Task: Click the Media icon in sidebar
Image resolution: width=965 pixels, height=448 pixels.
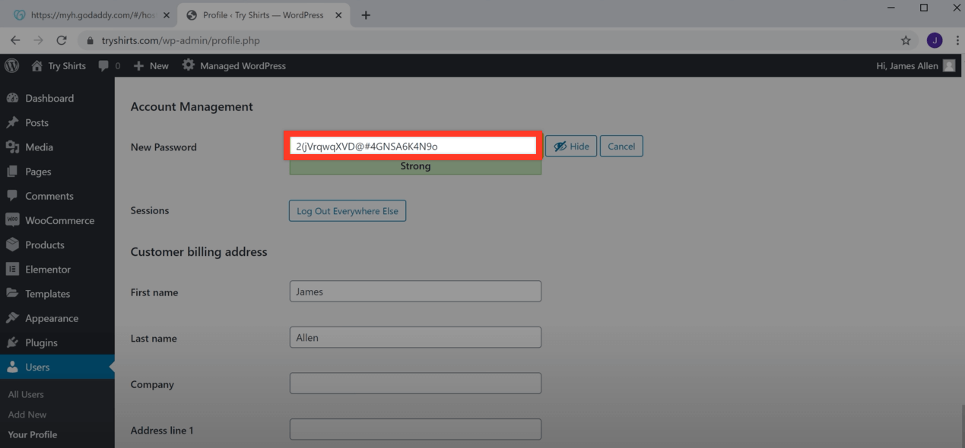Action: pyautogui.click(x=12, y=147)
